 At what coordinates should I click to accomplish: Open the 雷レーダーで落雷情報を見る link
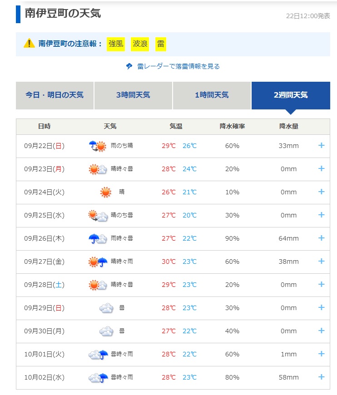pyautogui.click(x=178, y=66)
